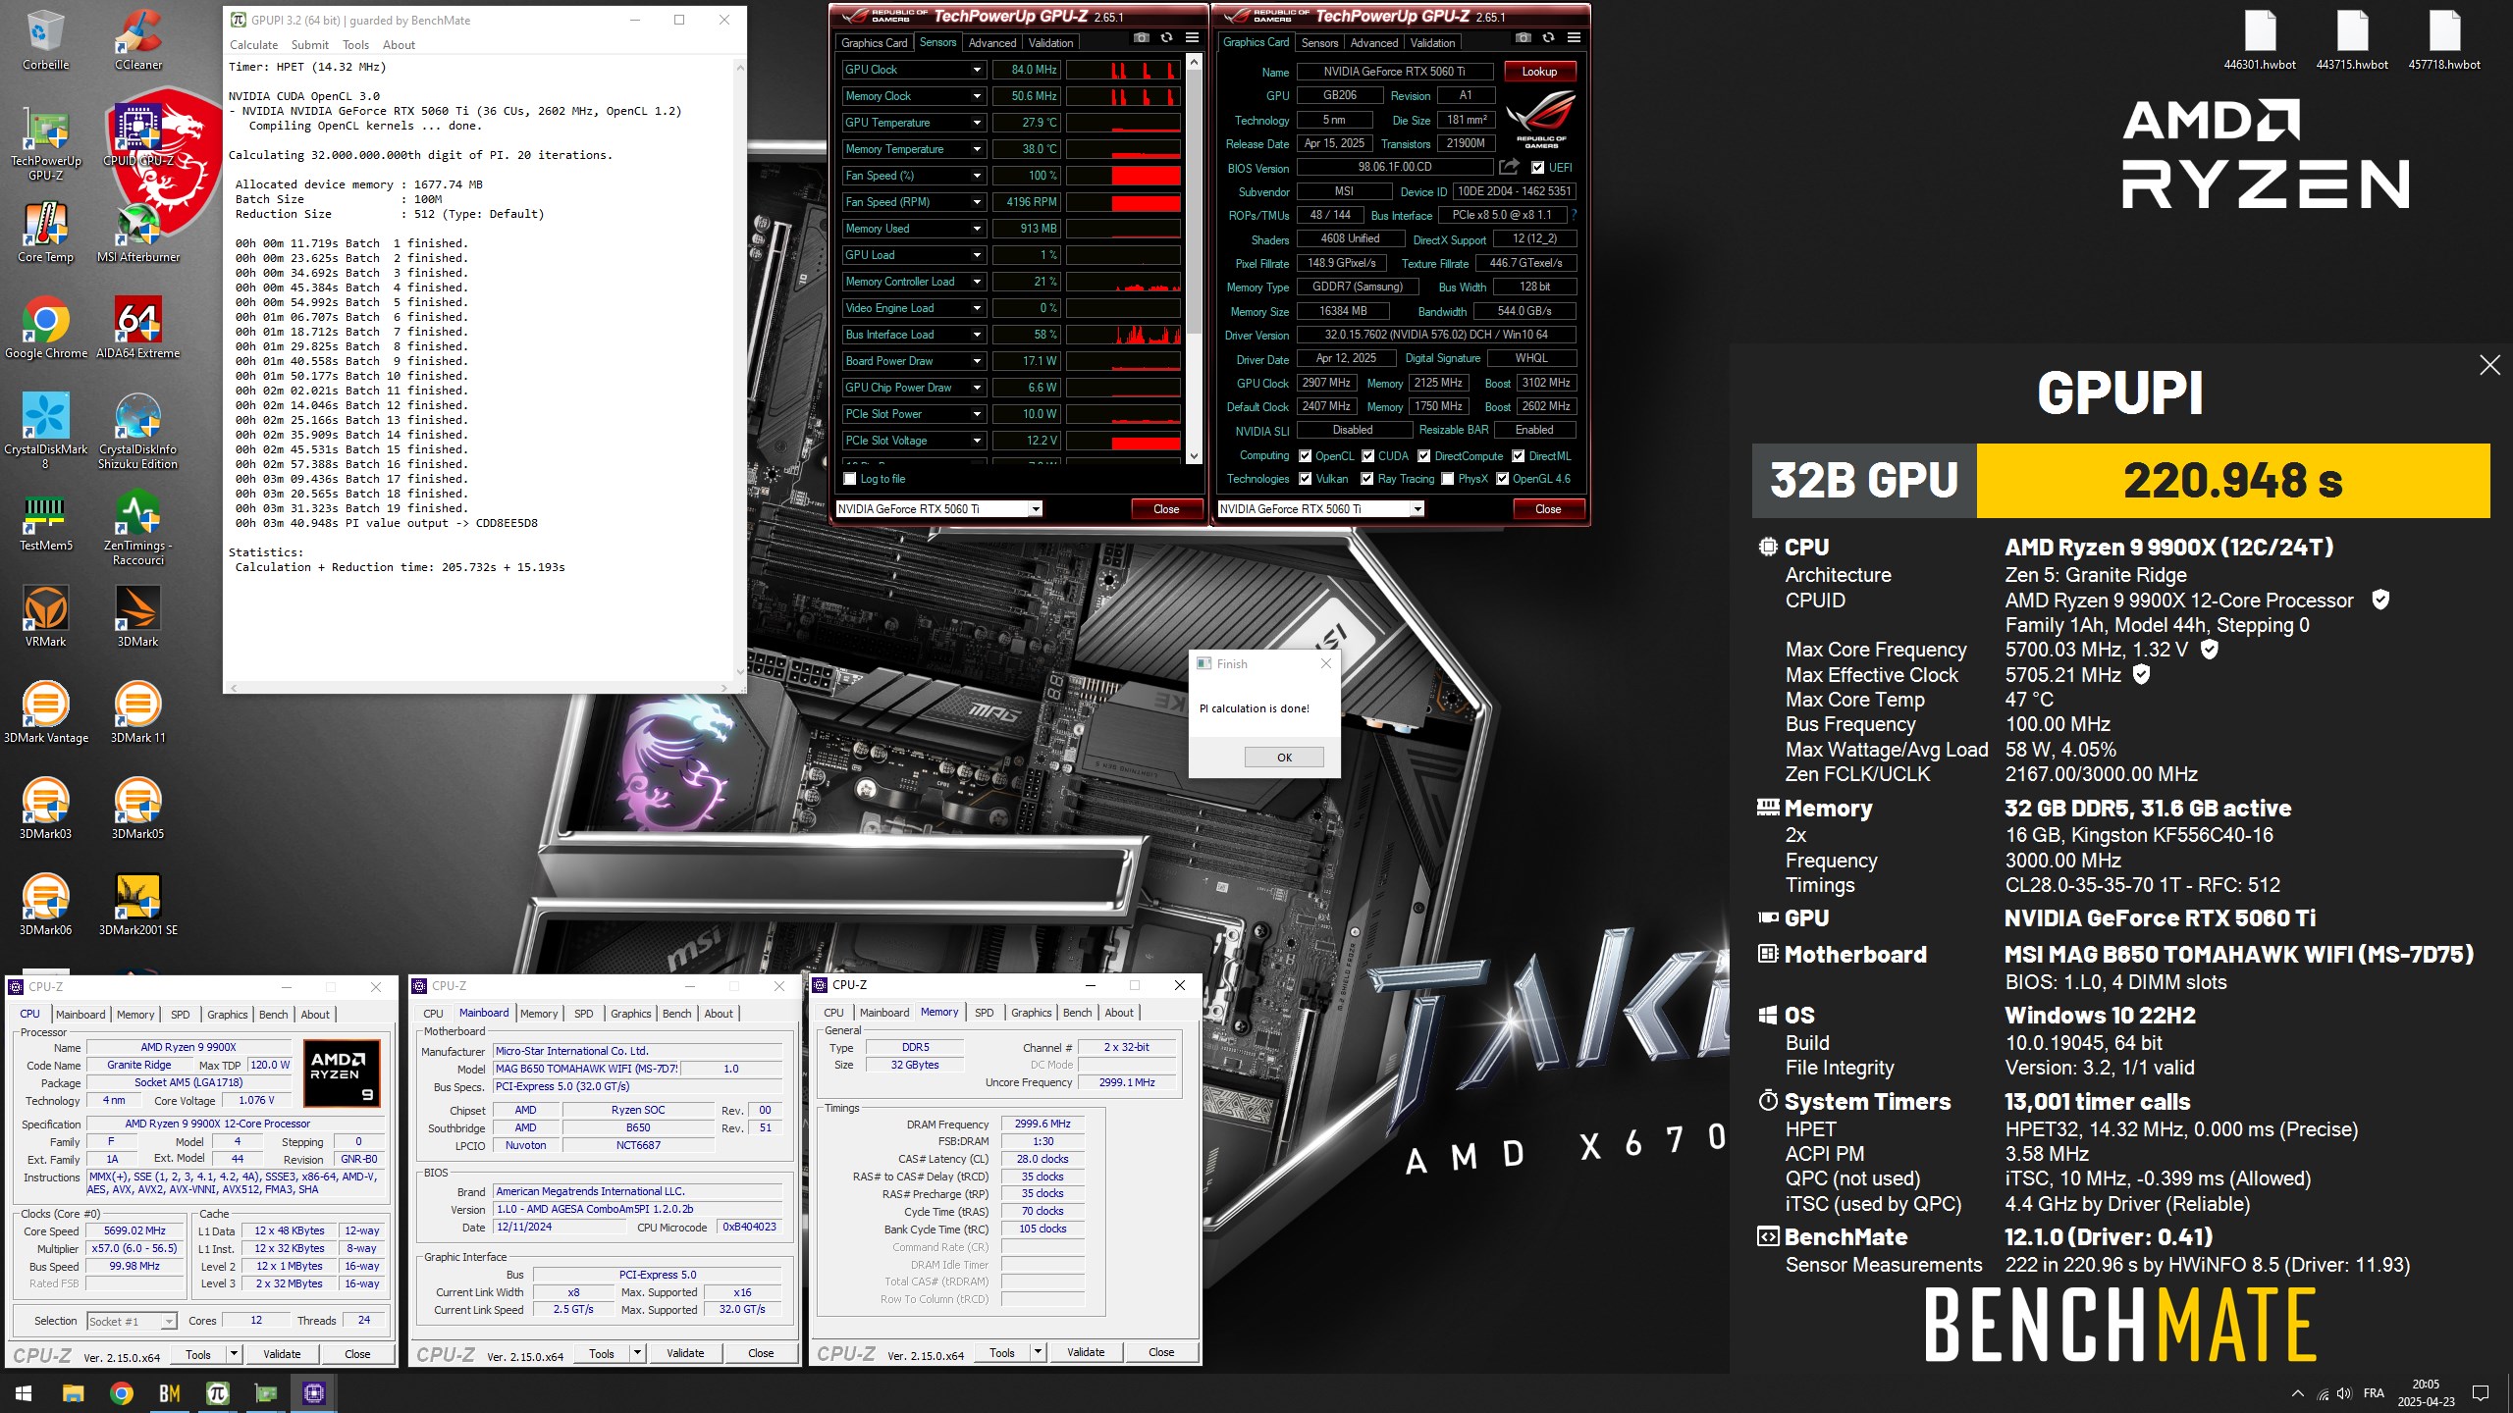Click the Lookup button in GPU-Z
2513x1413 pixels.
[x=1539, y=72]
